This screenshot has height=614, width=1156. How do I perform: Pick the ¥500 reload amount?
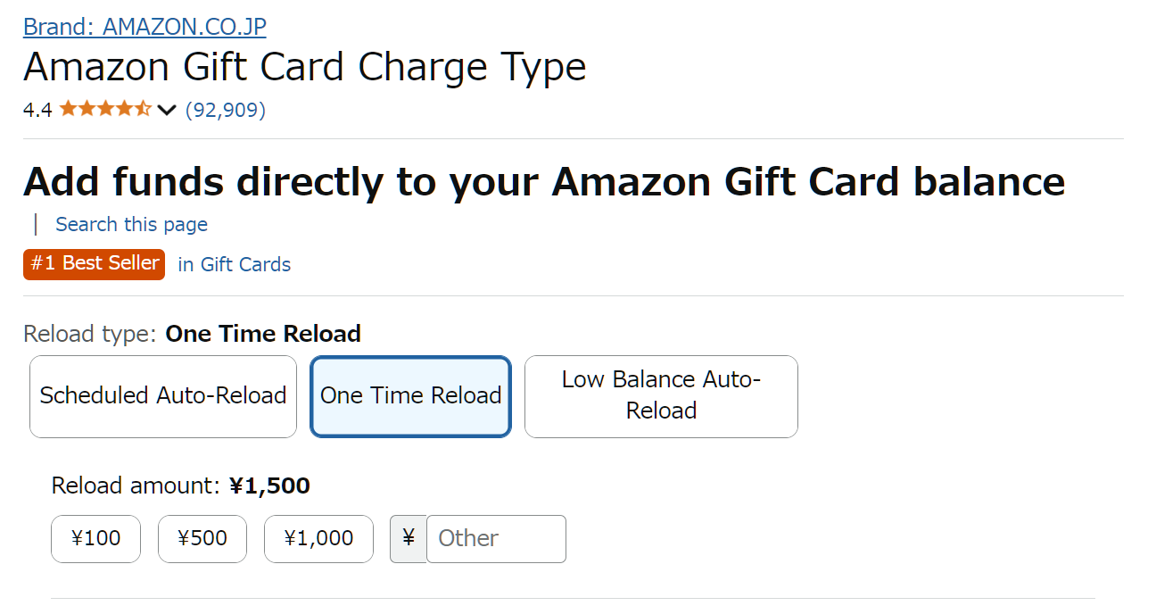point(202,539)
